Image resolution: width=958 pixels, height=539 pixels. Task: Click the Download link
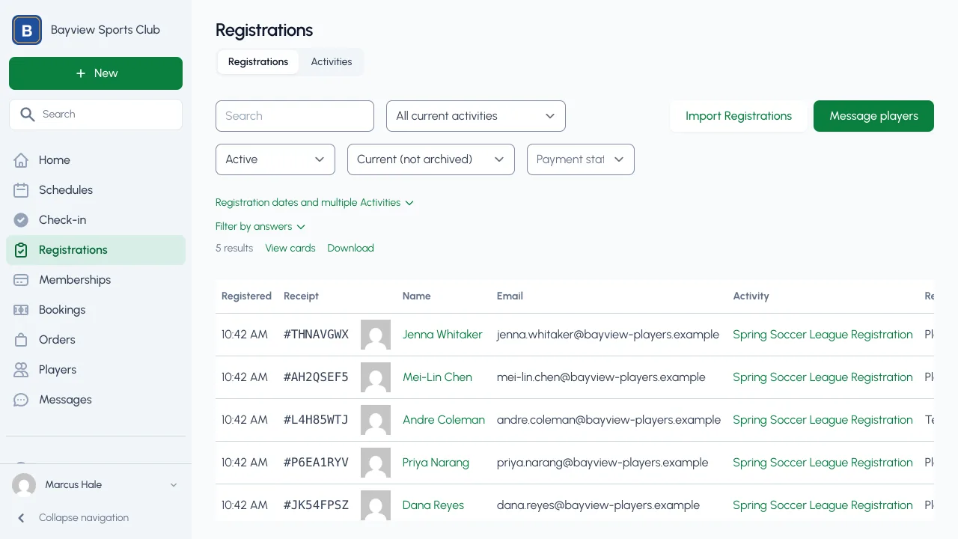coord(350,248)
